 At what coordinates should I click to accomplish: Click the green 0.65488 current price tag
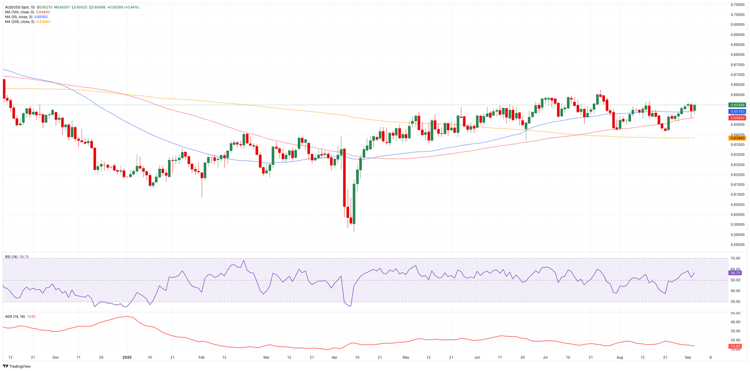point(737,105)
